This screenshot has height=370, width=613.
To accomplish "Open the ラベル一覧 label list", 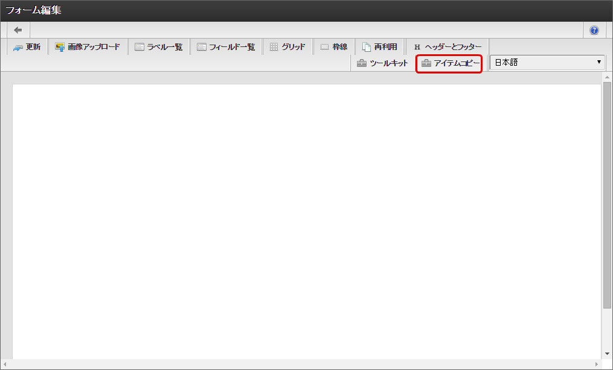I will [159, 47].
